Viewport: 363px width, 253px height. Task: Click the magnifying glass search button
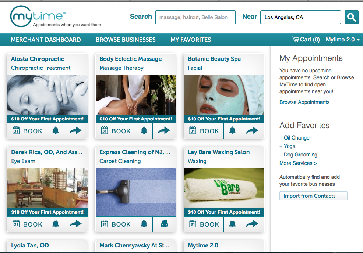351,17
